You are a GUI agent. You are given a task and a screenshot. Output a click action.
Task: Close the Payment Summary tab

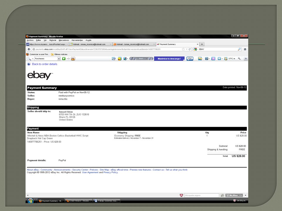point(197,44)
